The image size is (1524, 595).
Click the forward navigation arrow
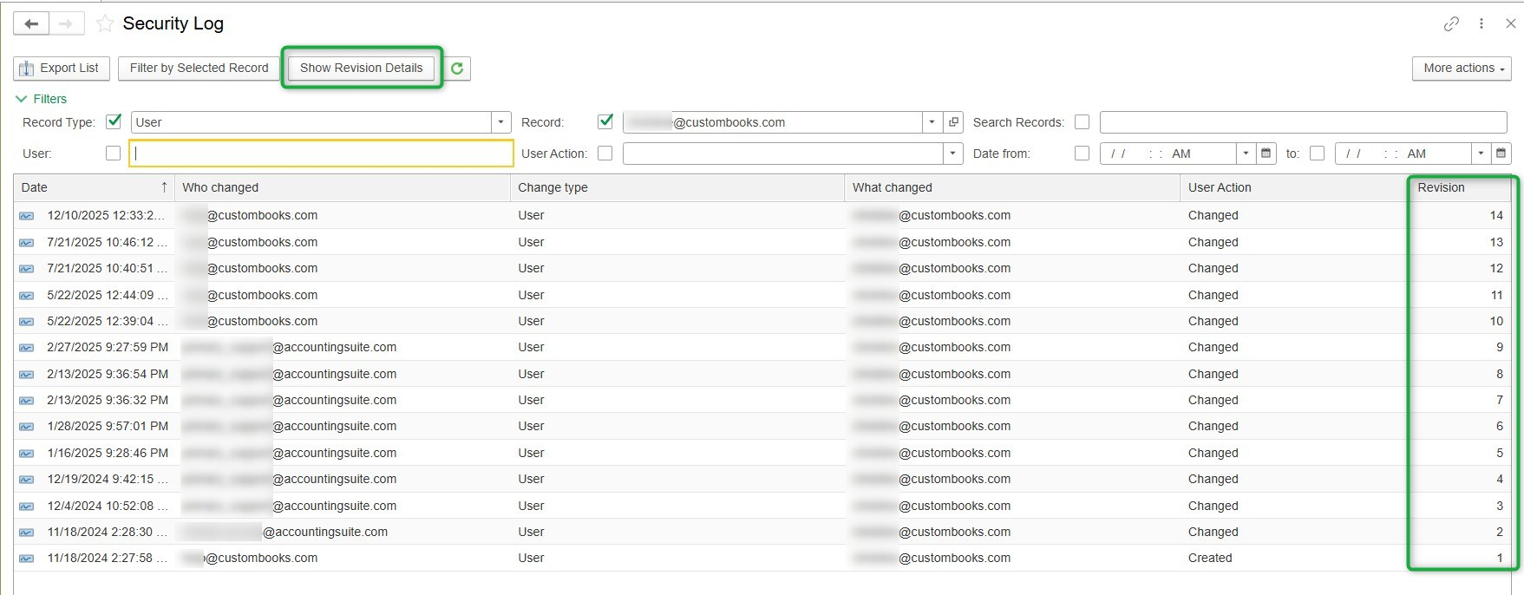(x=66, y=23)
